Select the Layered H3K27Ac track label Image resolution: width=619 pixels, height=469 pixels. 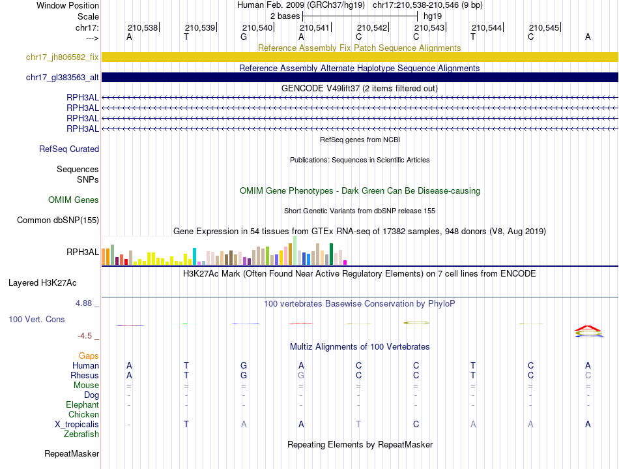pyautogui.click(x=42, y=282)
